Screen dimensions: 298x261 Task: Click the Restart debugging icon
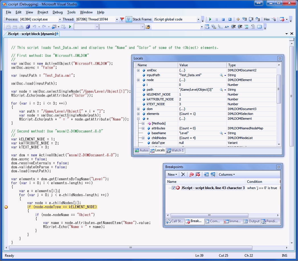[230, 19]
